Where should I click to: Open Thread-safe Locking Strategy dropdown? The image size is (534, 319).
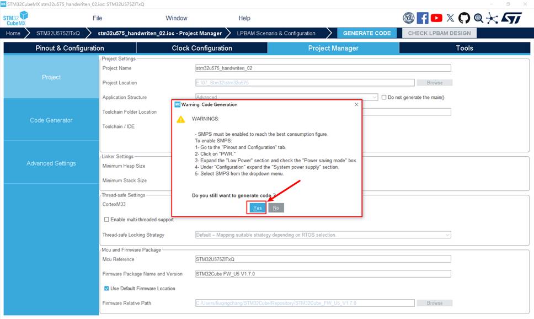point(323,235)
